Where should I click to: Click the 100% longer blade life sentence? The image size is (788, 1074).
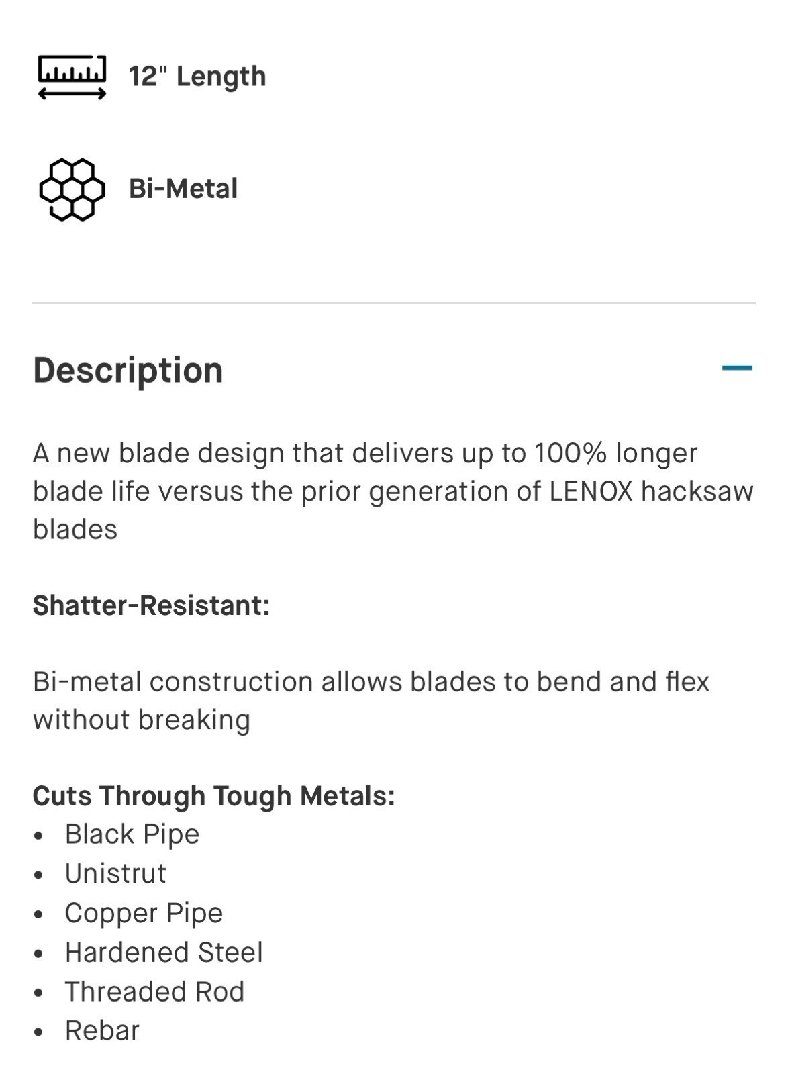[393, 491]
